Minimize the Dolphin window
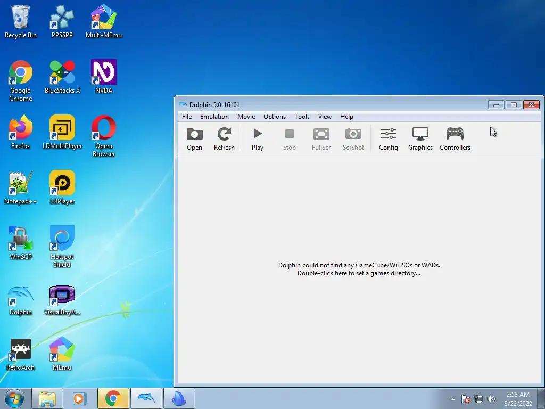Image resolution: width=545 pixels, height=409 pixels. (496, 105)
